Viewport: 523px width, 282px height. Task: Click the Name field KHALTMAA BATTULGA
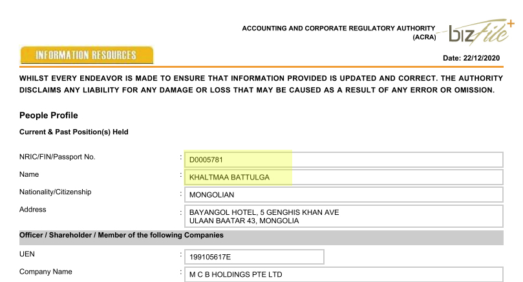(344, 177)
